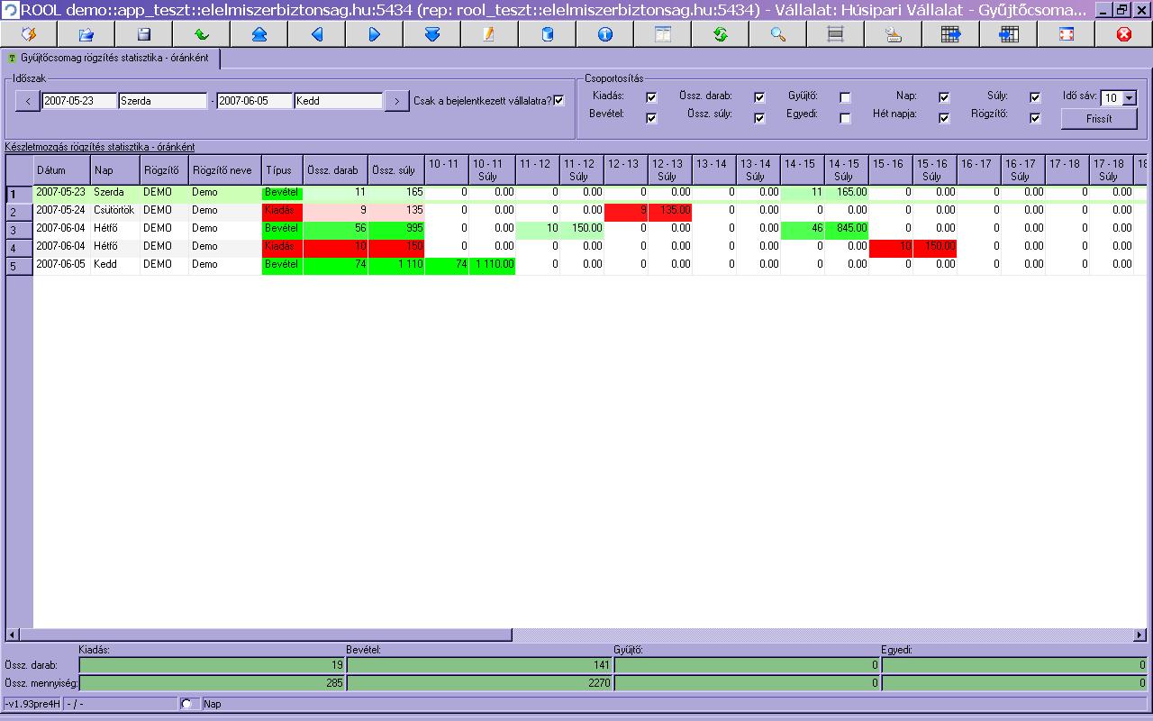Click the previous period '<' button

pyautogui.click(x=28, y=101)
